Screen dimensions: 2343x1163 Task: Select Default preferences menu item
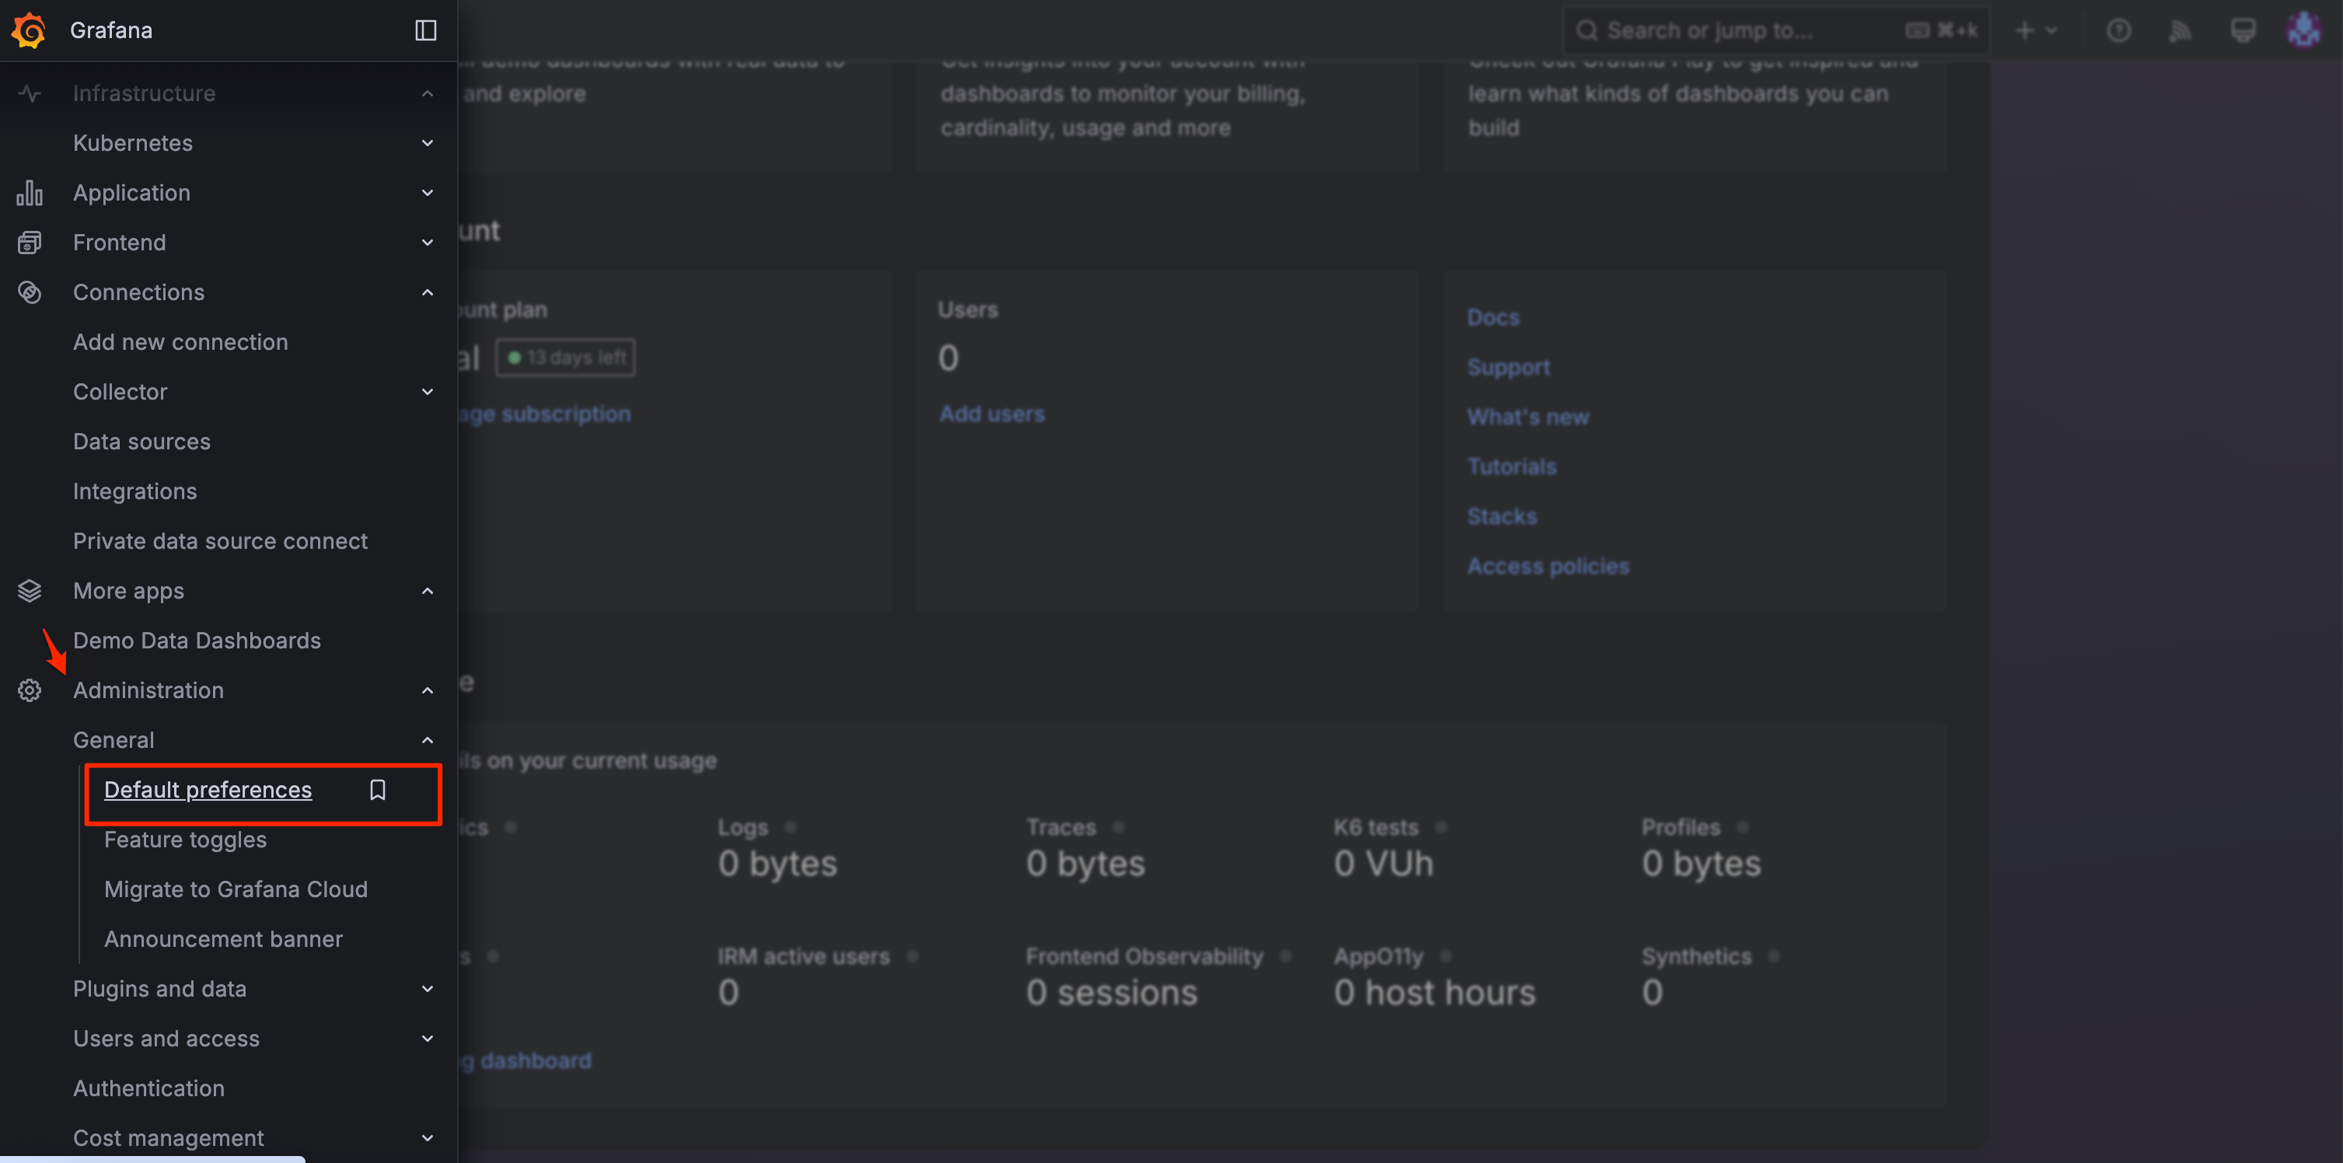[x=208, y=790]
